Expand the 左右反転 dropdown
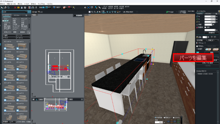 (x=202, y=40)
